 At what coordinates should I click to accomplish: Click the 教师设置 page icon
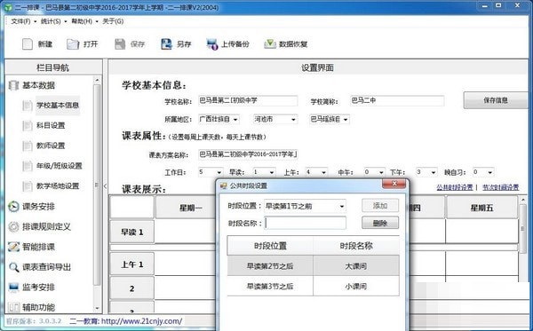point(28,146)
